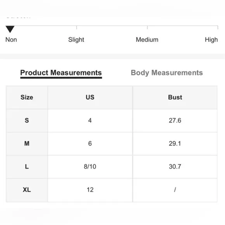Select the XL size row label
The height and width of the screenshot is (225, 225).
click(x=27, y=190)
